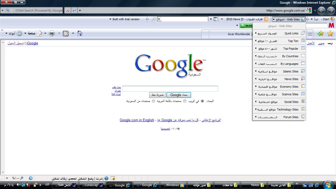Open the iGoogle link

point(32,43)
